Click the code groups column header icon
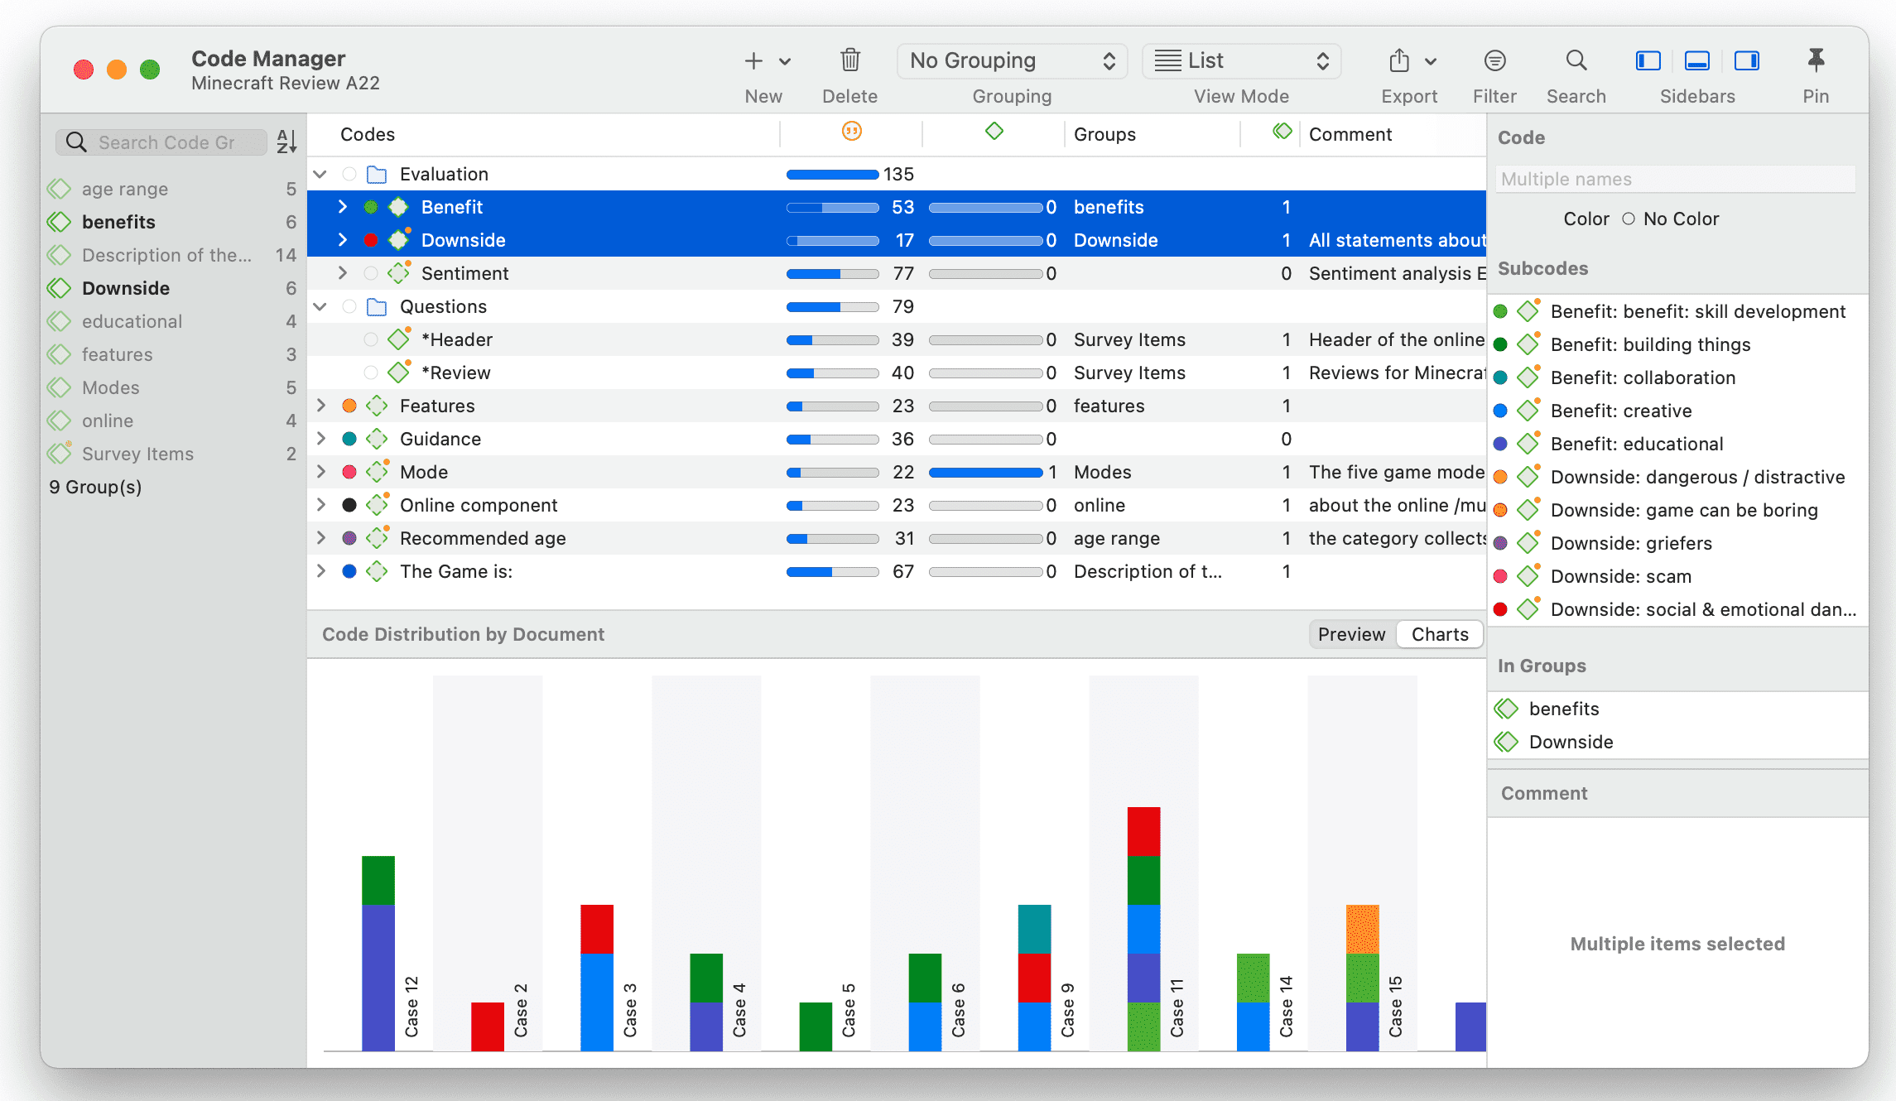 pyautogui.click(x=1282, y=132)
